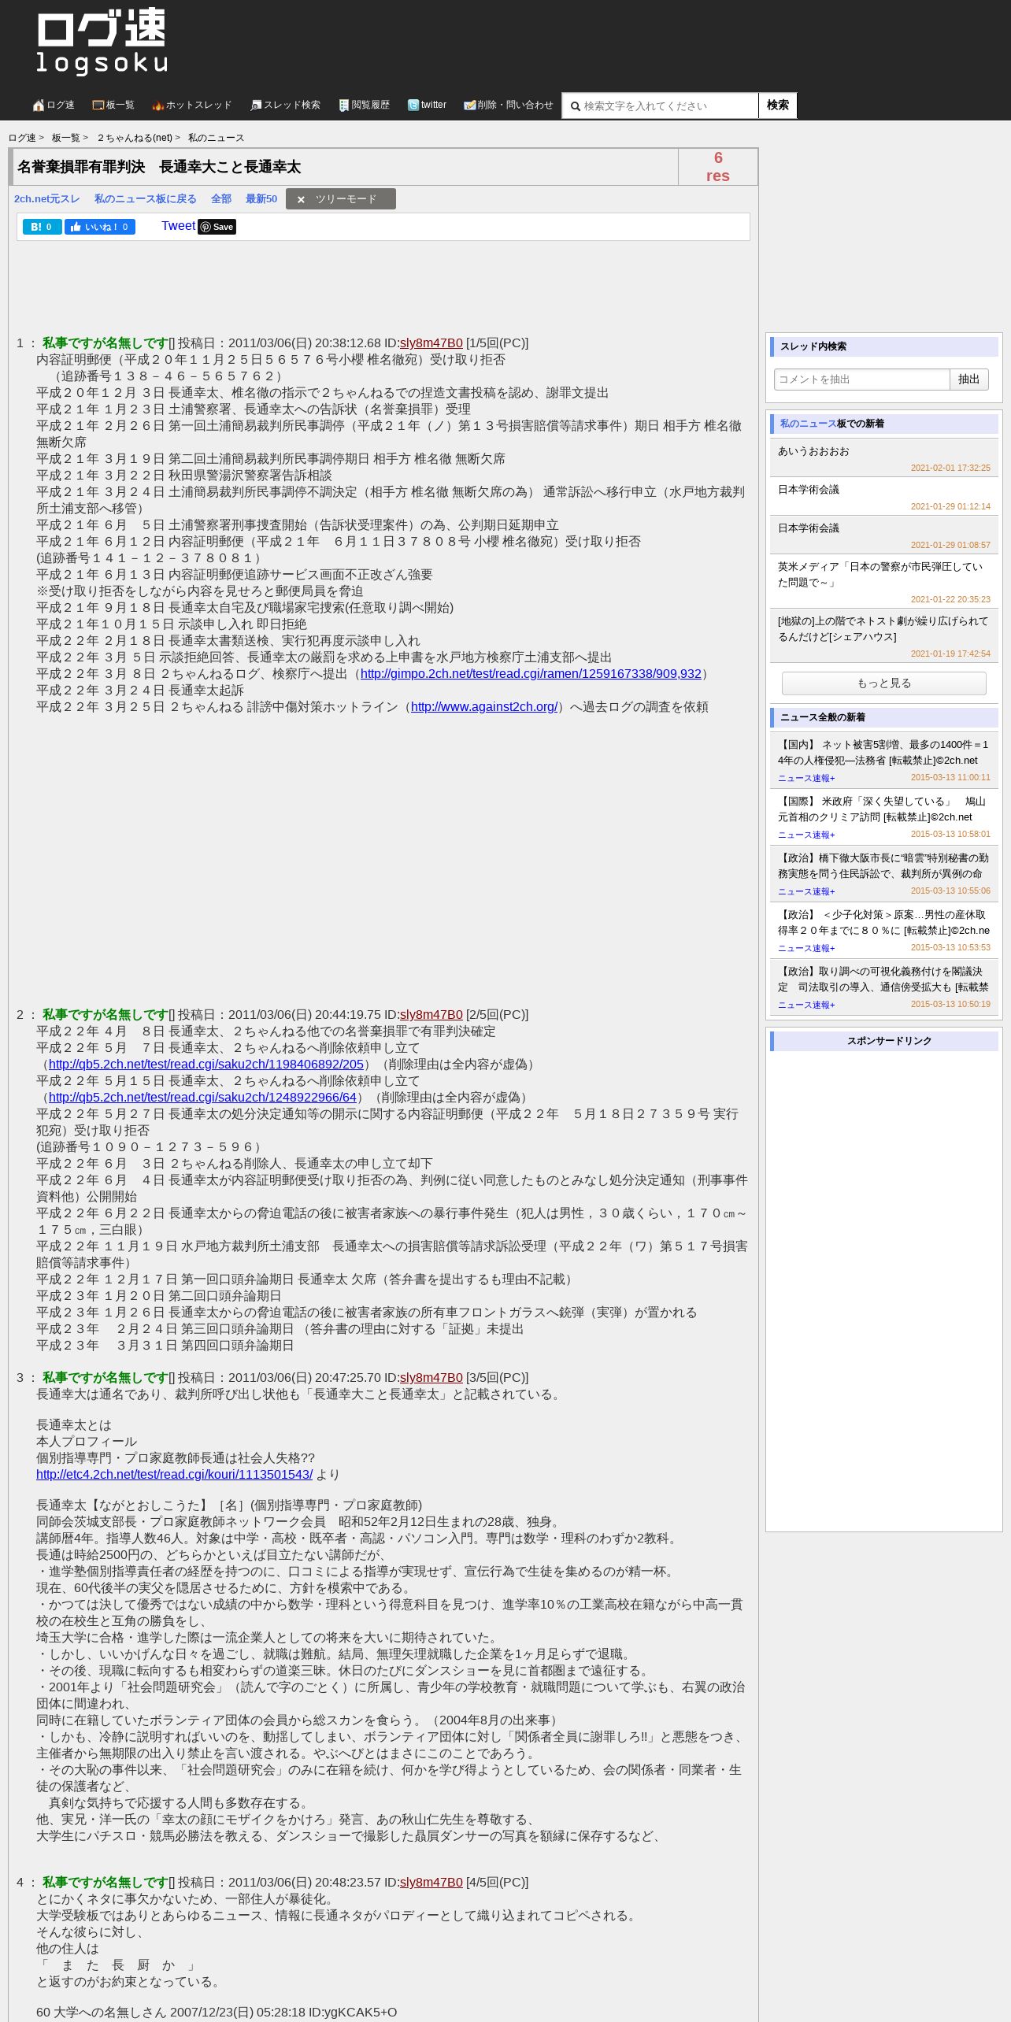Open the saku2ch/1198406892/205 link
The image size is (1011, 2022).
pyautogui.click(x=206, y=1065)
